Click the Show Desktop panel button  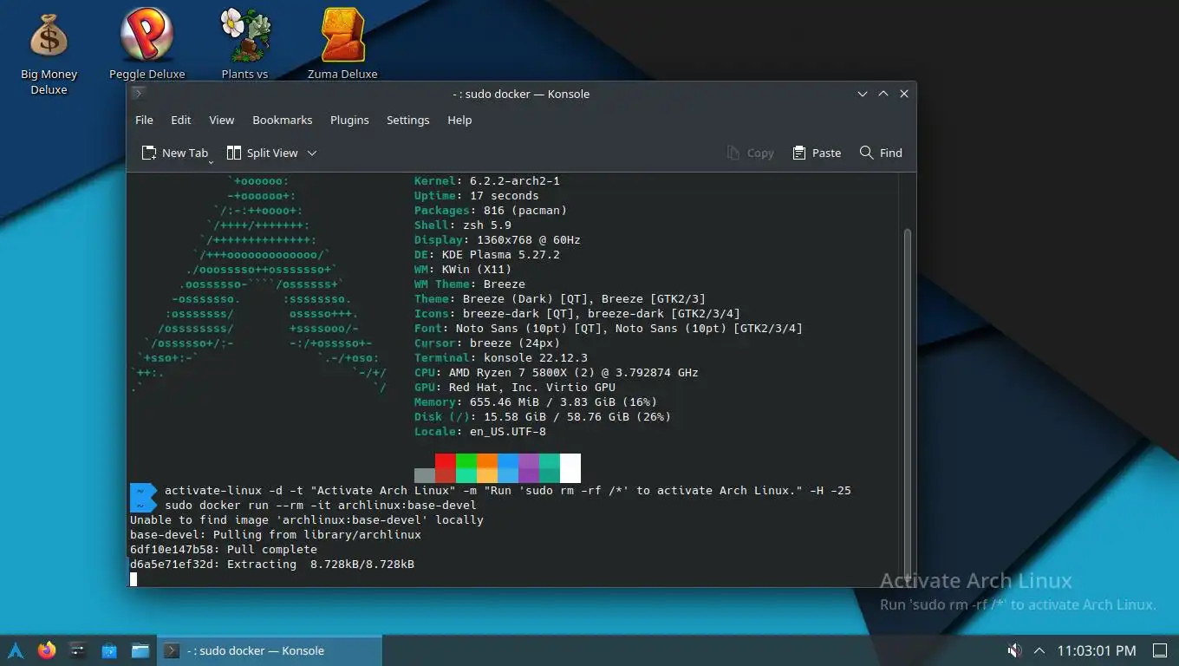click(1159, 650)
